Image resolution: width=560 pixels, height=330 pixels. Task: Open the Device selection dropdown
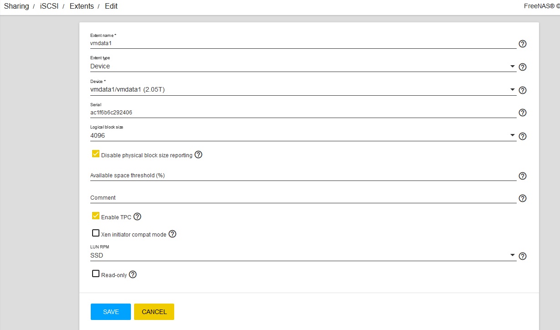303,90
